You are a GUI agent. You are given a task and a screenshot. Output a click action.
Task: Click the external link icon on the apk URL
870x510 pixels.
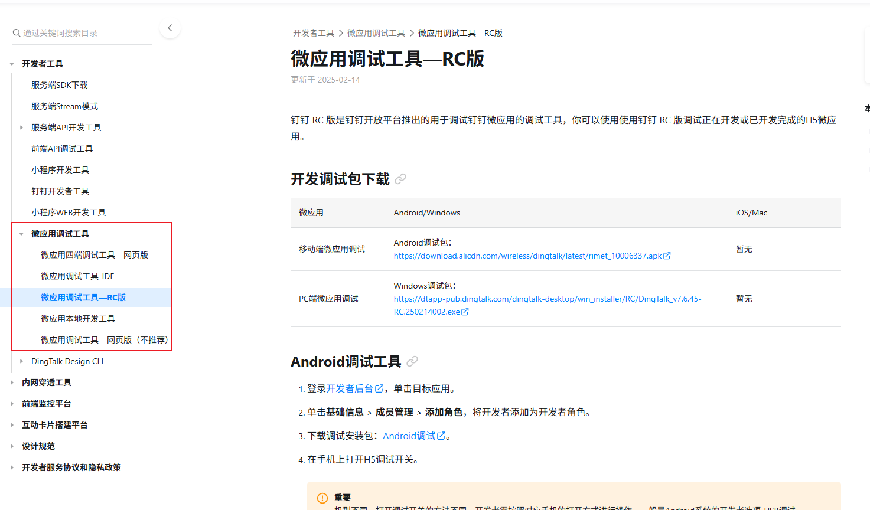click(x=667, y=256)
